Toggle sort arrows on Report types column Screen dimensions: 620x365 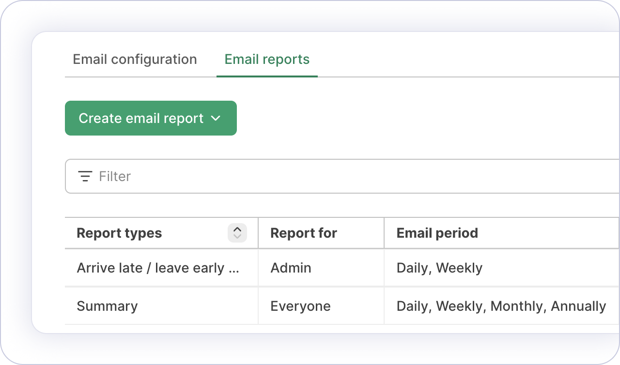(x=237, y=233)
